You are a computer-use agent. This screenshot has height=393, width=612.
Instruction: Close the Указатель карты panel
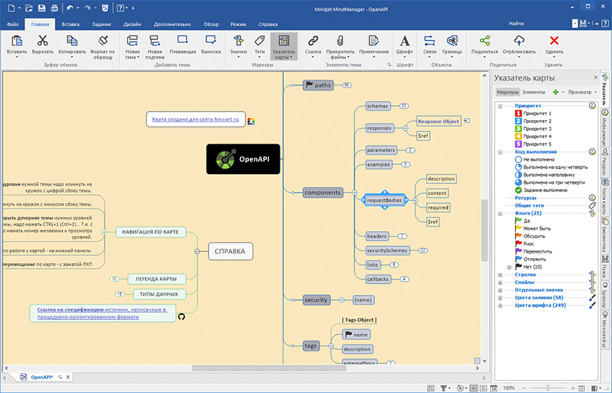(x=596, y=77)
